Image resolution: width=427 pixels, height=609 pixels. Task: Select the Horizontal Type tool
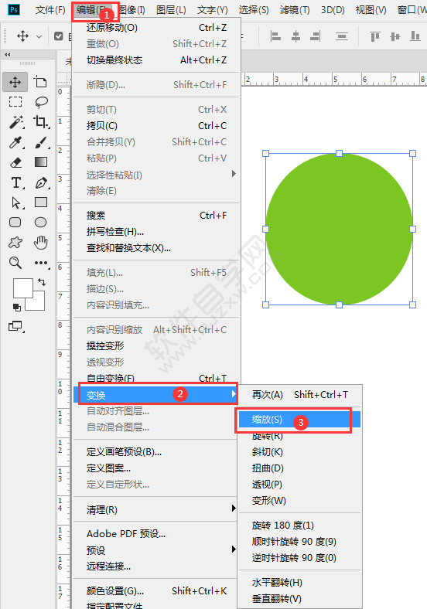pyautogui.click(x=16, y=182)
